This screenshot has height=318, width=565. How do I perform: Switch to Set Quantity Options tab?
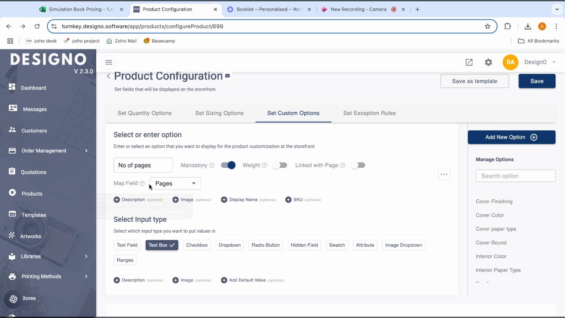coord(144,113)
